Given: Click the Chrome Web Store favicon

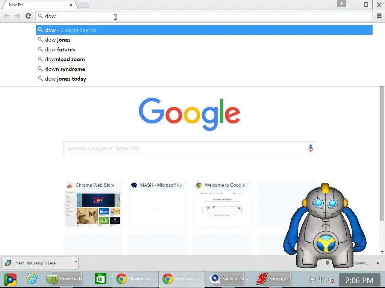Looking at the screenshot, I should coord(70,185).
